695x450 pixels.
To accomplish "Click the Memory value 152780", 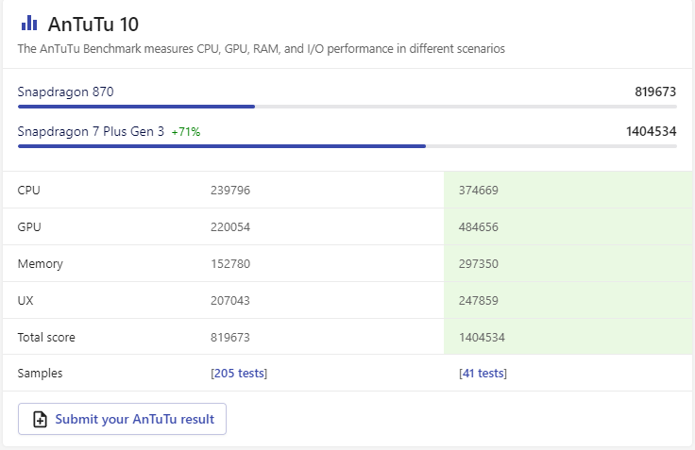I will [x=230, y=264].
